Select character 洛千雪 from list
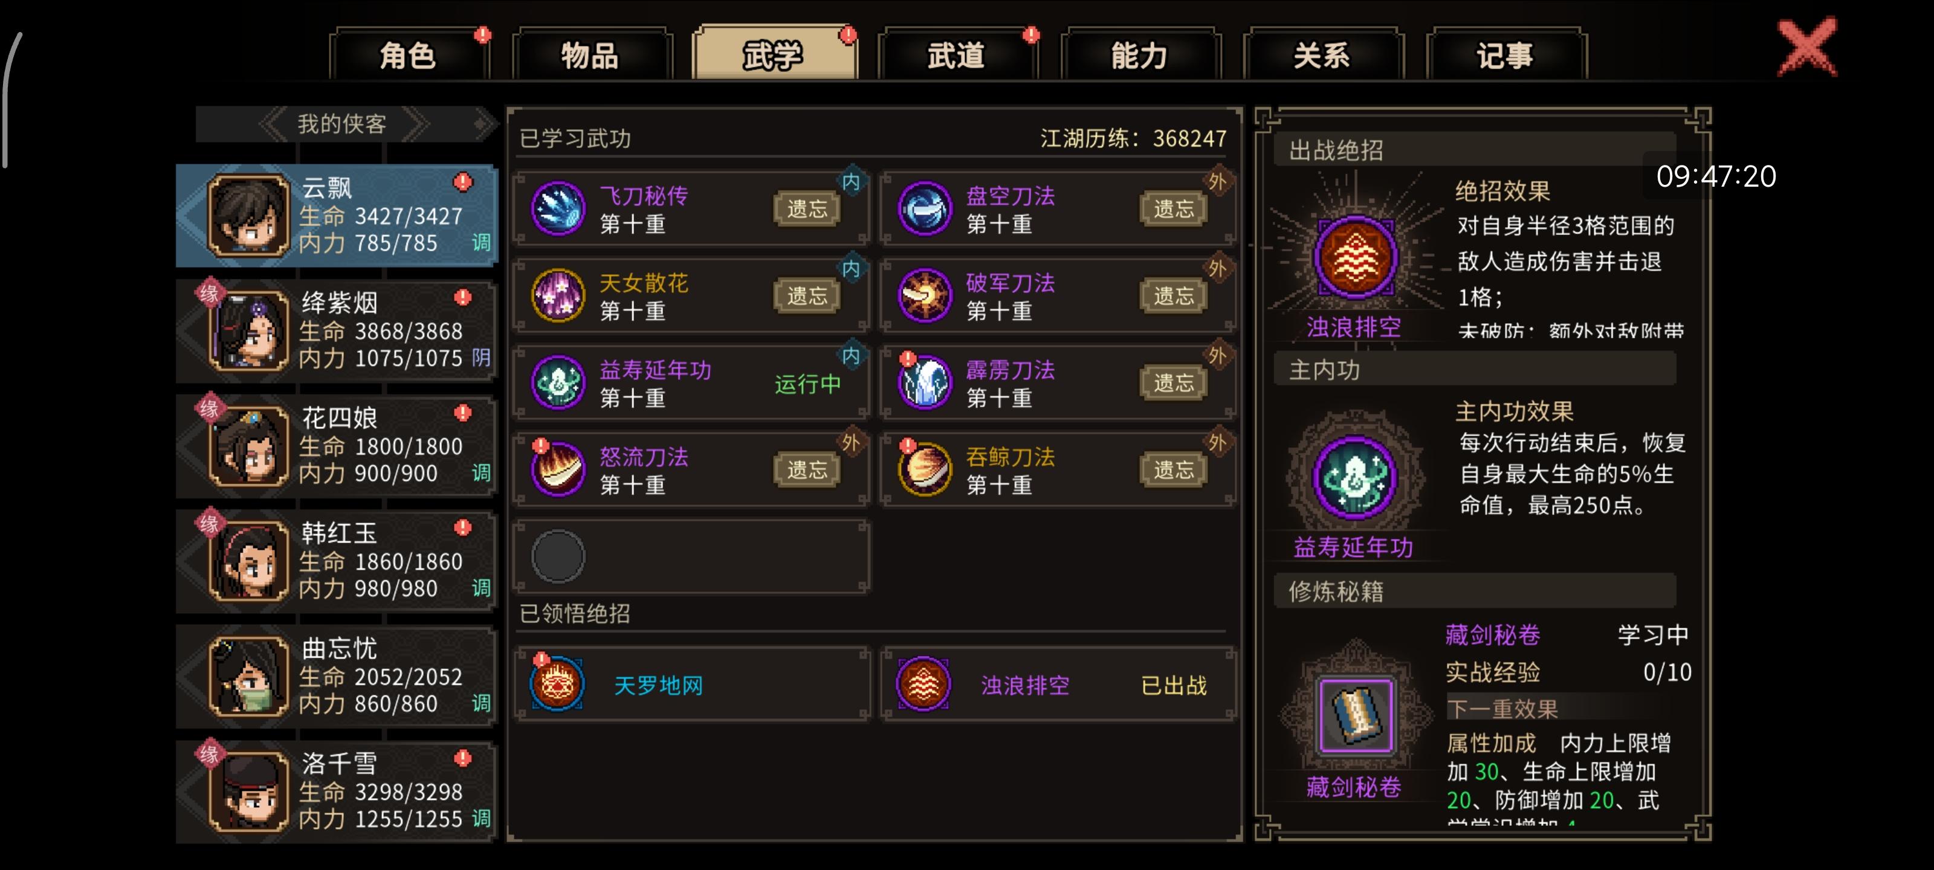 click(337, 791)
